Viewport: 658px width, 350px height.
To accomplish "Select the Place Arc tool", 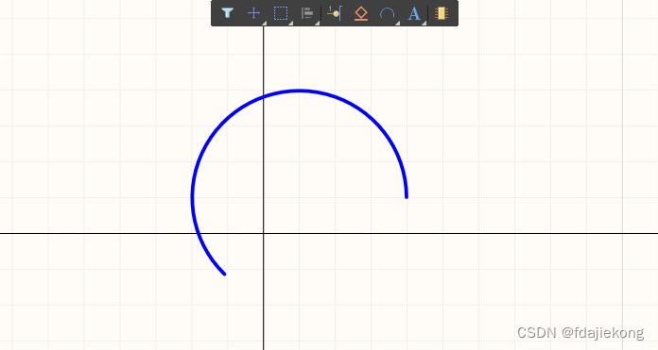I will 387,13.
